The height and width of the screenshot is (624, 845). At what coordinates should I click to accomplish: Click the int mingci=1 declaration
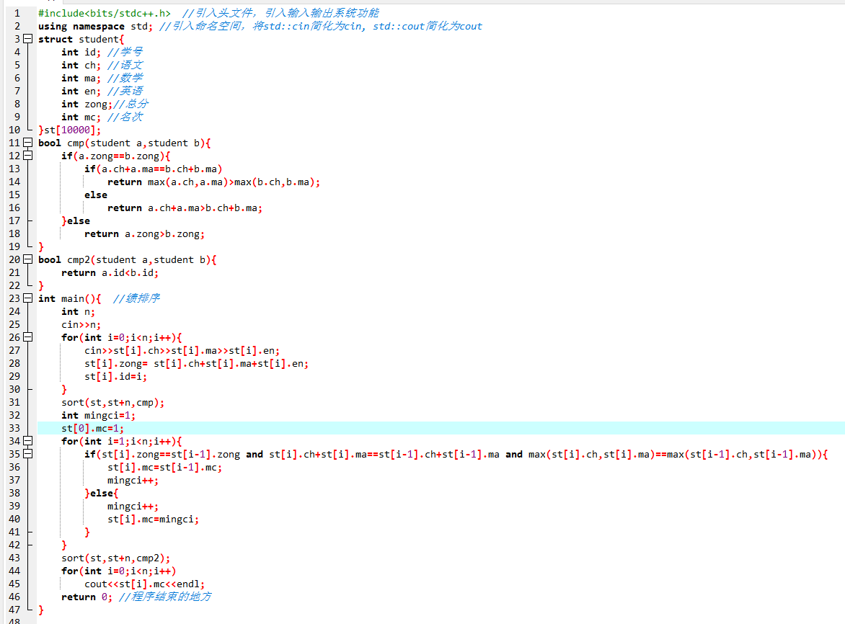[98, 415]
